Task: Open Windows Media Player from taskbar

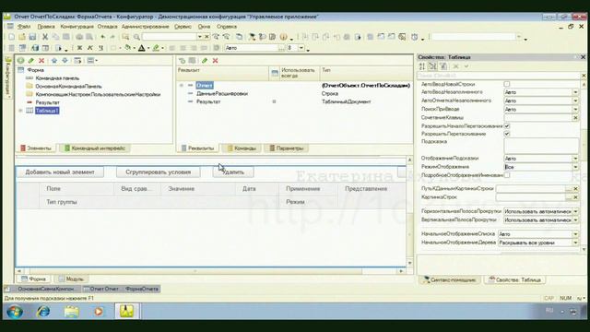Action: click(99, 312)
